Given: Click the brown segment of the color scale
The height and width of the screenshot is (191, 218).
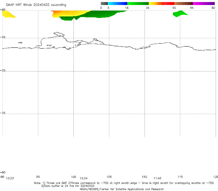Looking at the screenshot, I should [184, 4].
